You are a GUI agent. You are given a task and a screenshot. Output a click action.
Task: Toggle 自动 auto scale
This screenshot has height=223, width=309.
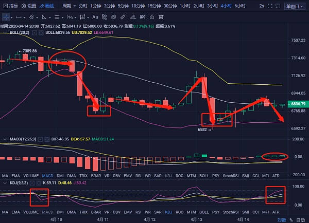(x=301, y=220)
